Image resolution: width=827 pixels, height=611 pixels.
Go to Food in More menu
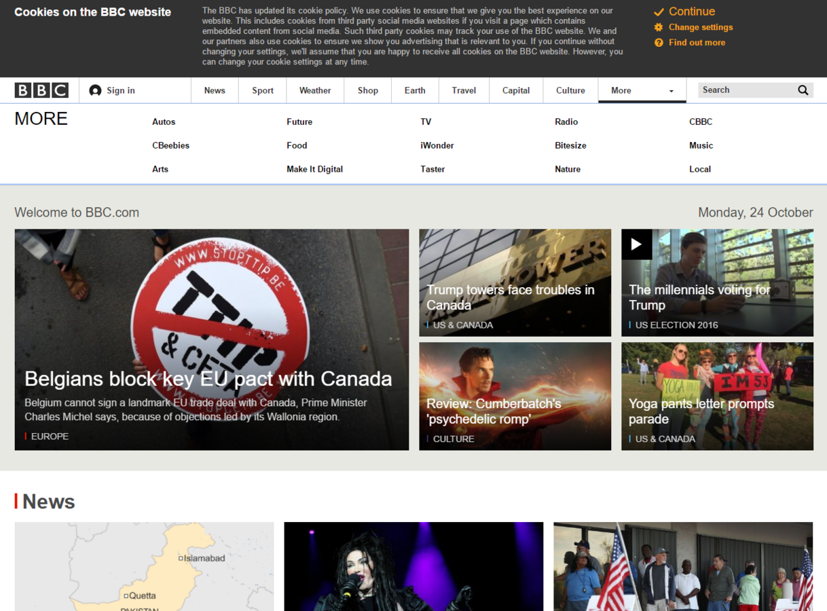(x=297, y=145)
